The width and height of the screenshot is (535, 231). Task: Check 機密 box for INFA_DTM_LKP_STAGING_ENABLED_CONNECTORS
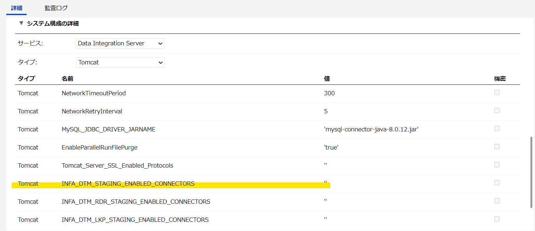[x=497, y=219]
